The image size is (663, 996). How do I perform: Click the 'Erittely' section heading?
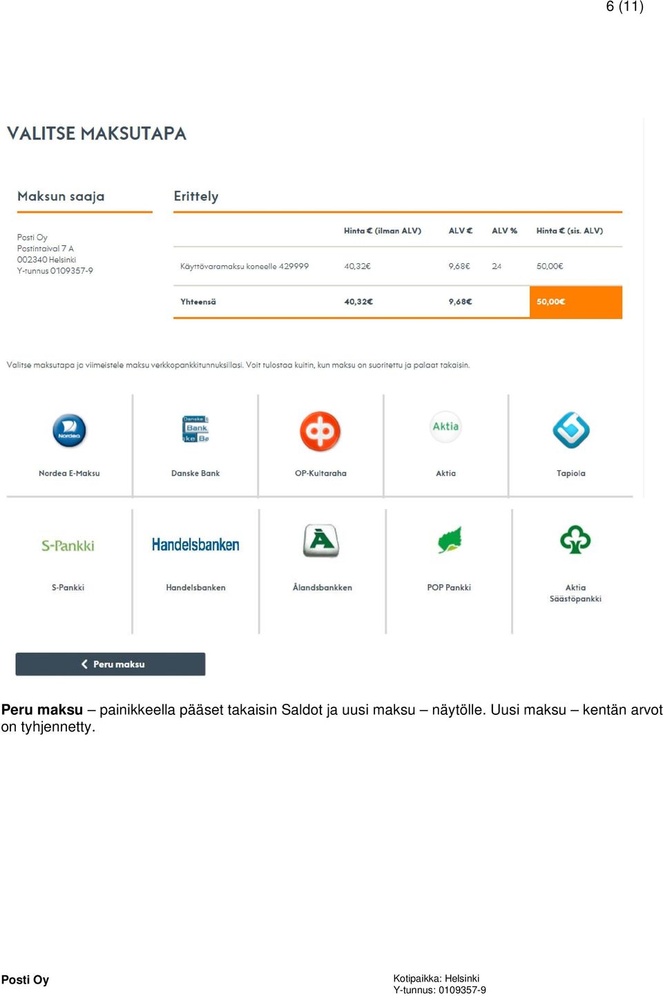pyautogui.click(x=196, y=196)
